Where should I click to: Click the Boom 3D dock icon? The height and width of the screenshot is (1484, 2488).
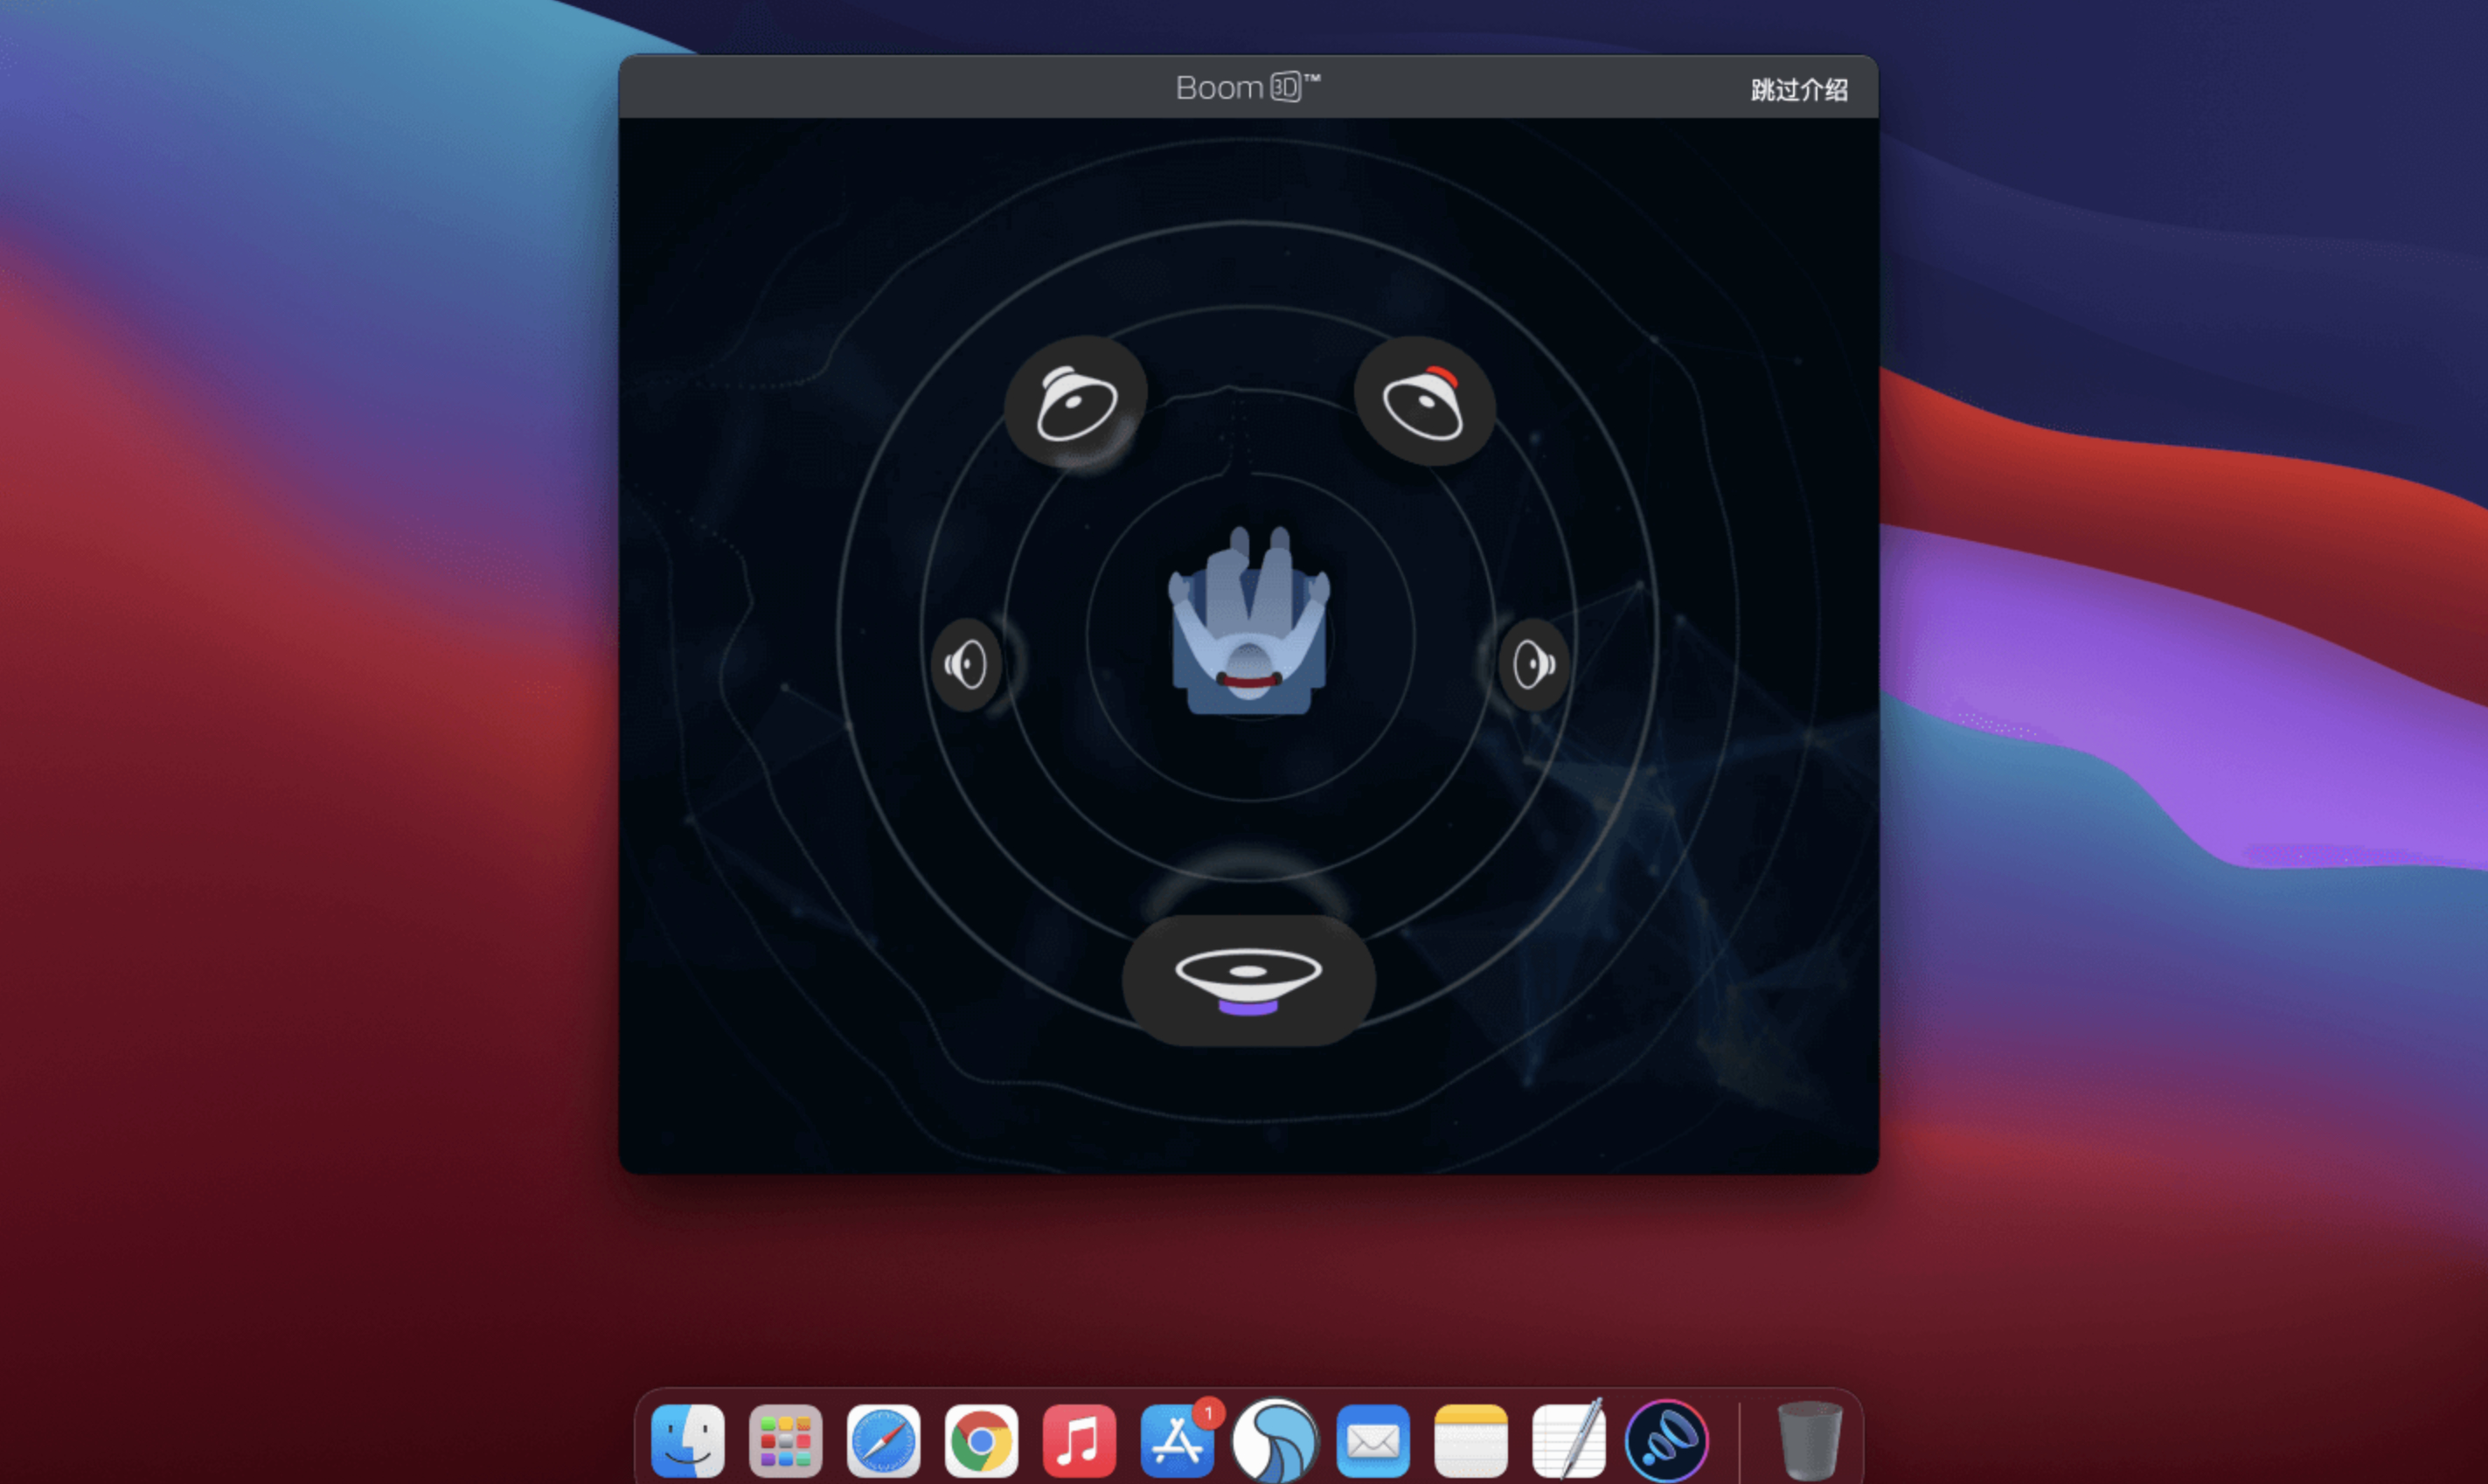pos(1666,1440)
